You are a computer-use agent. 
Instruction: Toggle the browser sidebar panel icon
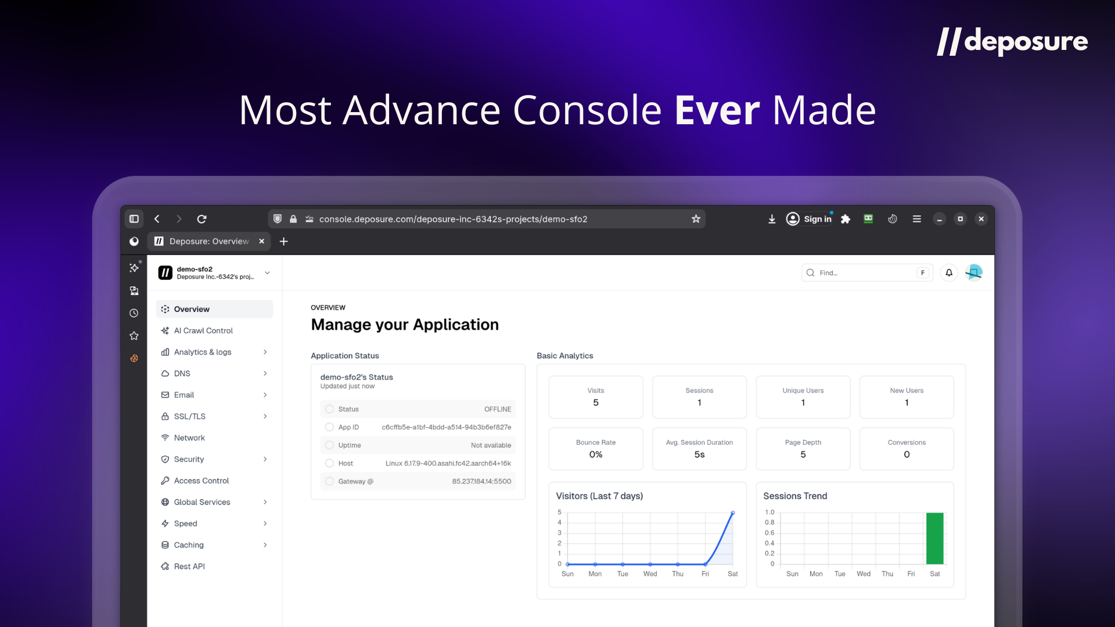tap(134, 219)
